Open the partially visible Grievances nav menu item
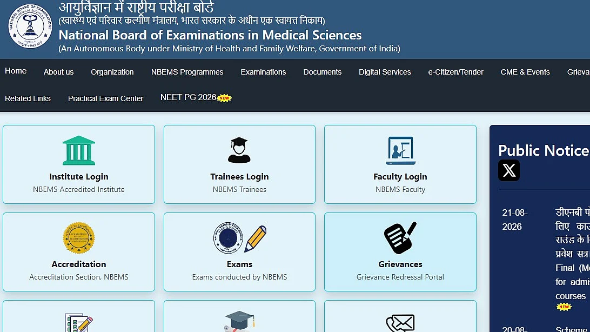Image resolution: width=590 pixels, height=332 pixels. tap(578, 72)
